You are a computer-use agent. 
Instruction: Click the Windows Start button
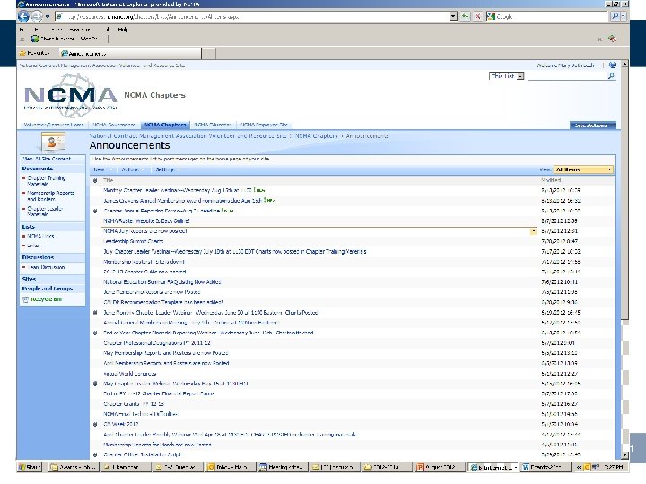(x=30, y=467)
